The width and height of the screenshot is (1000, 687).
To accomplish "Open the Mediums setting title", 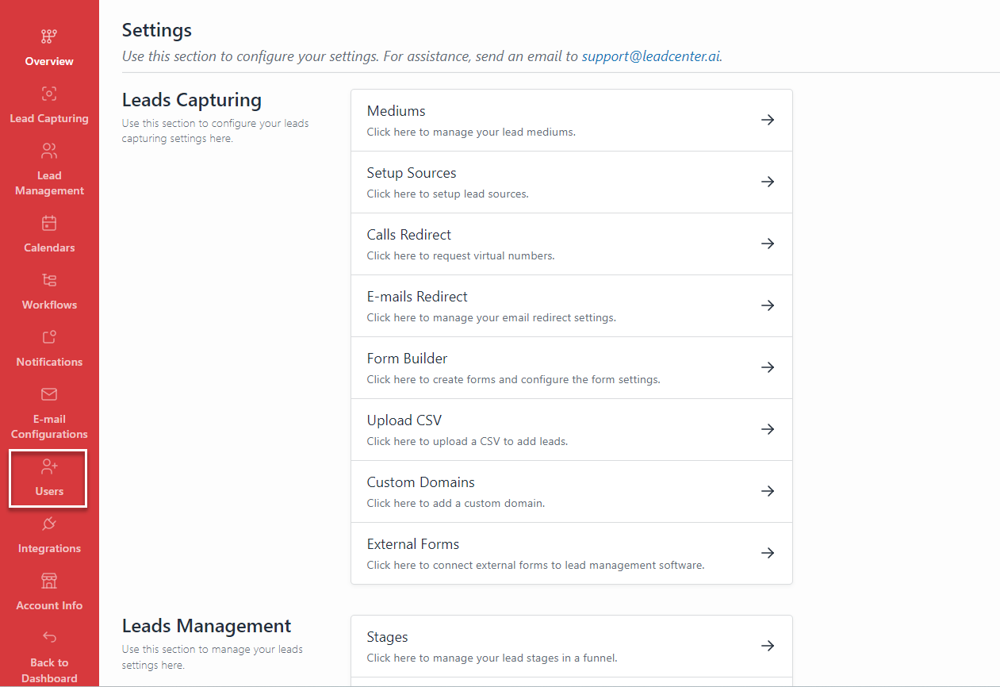I will pos(396,111).
